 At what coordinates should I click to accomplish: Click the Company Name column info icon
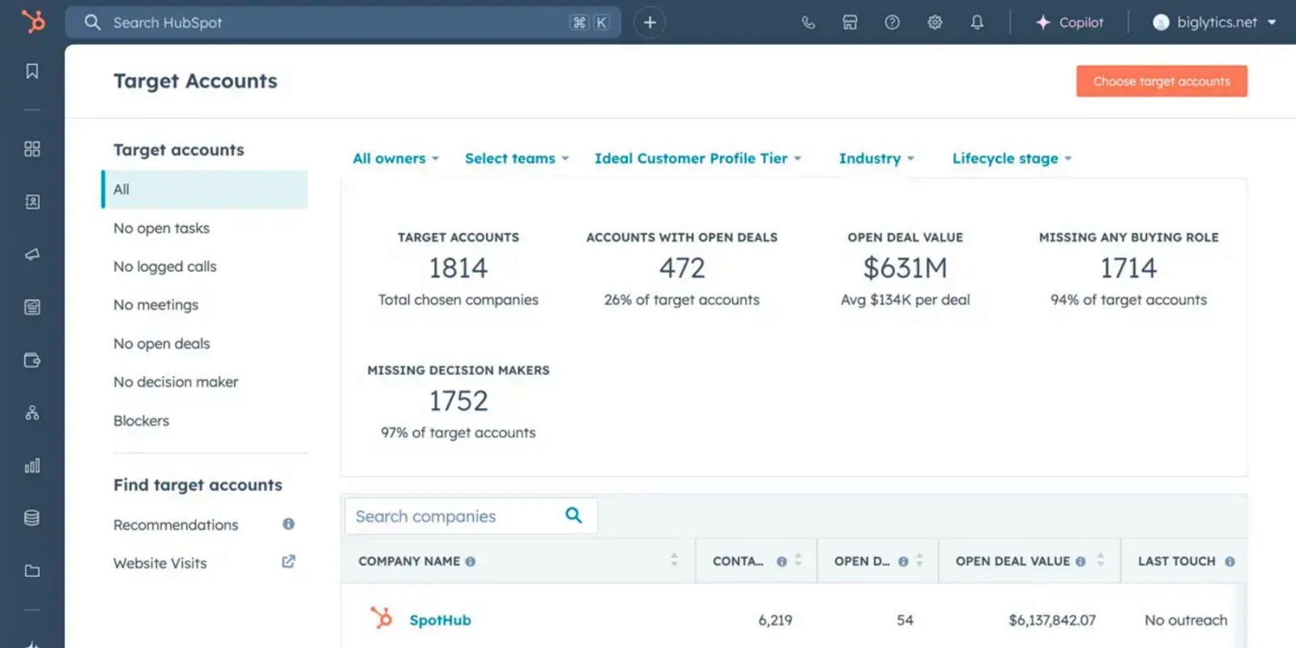(x=471, y=561)
